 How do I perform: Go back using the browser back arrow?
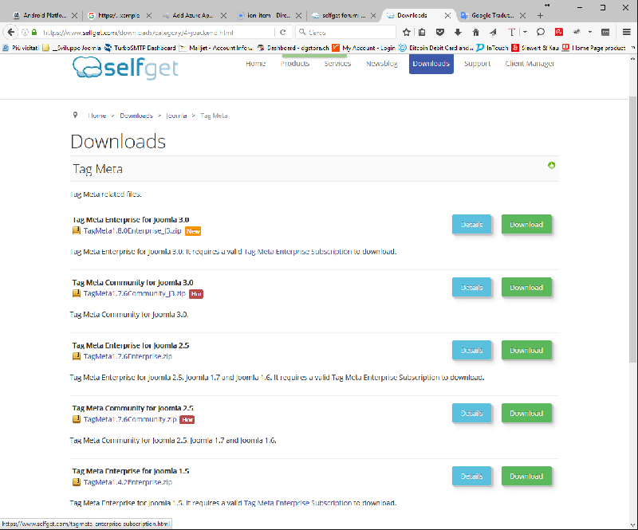pyautogui.click(x=11, y=32)
